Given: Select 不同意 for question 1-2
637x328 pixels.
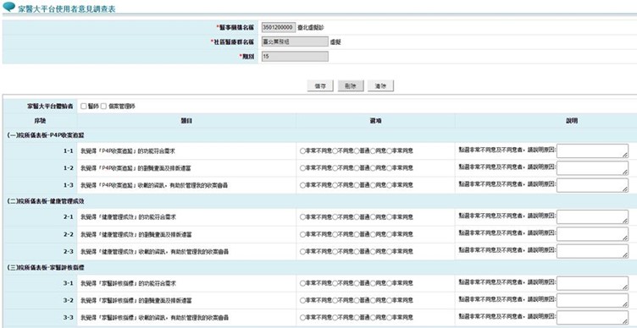Looking at the screenshot, I should tap(335, 168).
